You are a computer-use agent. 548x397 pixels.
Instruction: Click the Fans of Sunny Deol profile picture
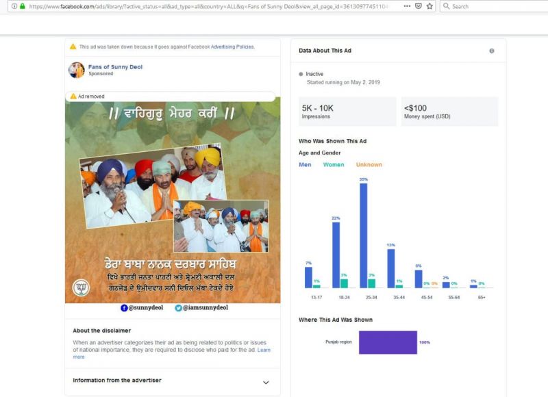[77, 70]
